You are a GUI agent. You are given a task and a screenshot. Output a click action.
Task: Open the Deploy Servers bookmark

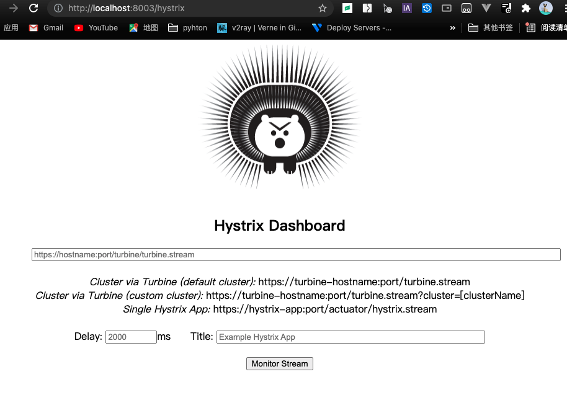point(352,28)
